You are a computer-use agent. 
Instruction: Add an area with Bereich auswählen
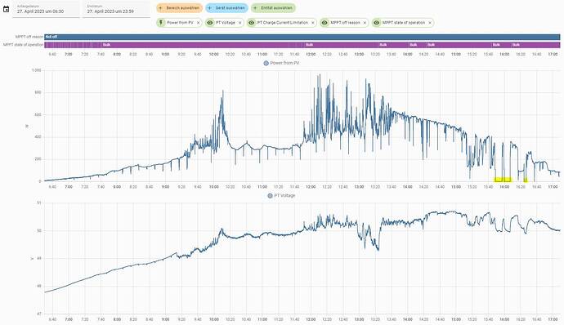tap(180, 8)
